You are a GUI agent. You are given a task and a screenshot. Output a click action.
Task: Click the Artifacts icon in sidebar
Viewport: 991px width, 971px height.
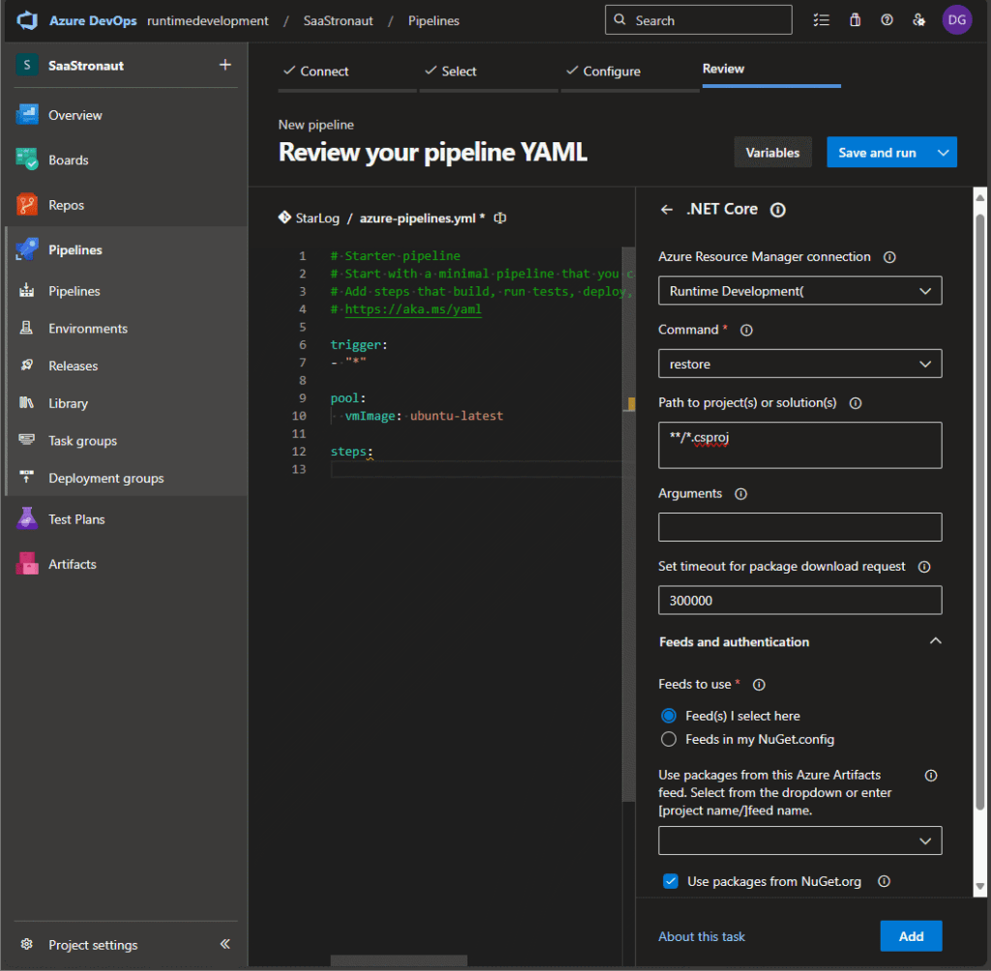click(x=27, y=564)
